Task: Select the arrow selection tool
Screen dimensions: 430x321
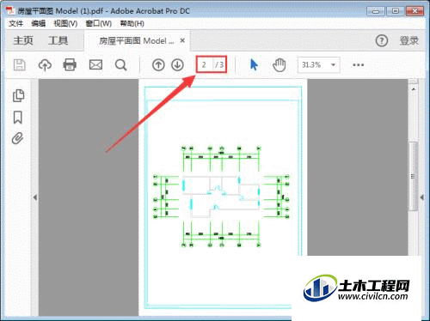Action: (254, 65)
